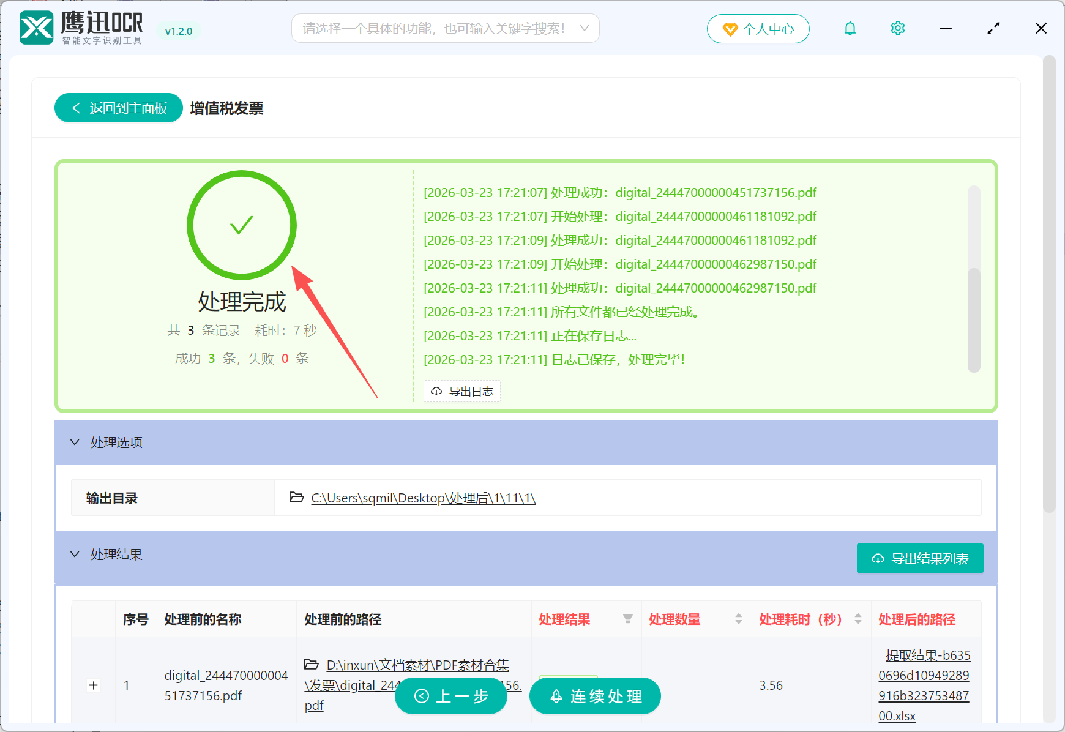Screen dimensions: 1065x732
Task: Open the notification bell
Action: click(x=850, y=28)
